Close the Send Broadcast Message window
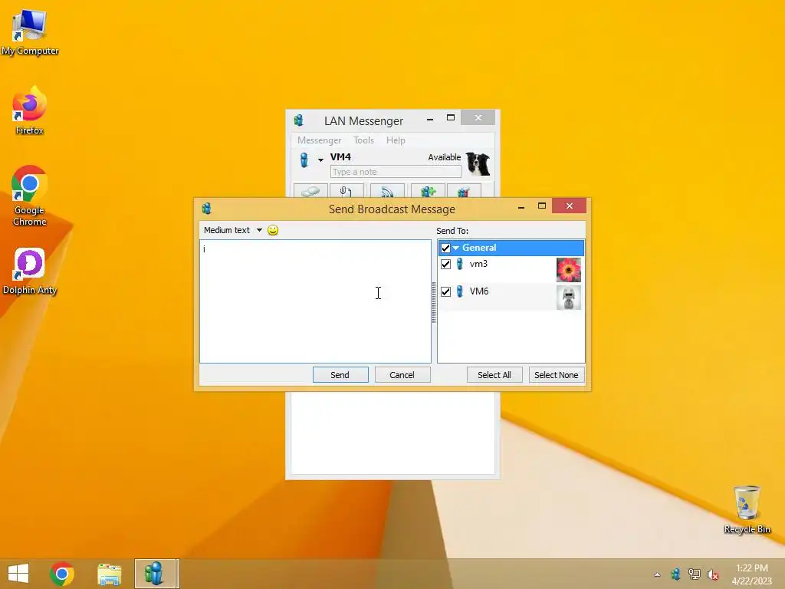 pos(570,206)
